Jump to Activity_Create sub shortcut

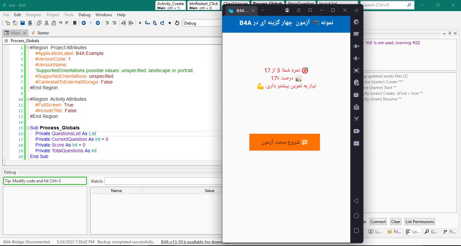pyautogui.click(x=171, y=5)
